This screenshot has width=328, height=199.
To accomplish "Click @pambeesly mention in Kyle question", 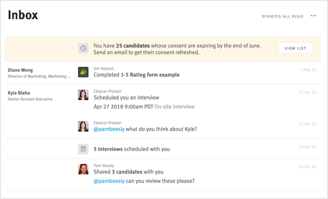I will click(109, 129).
